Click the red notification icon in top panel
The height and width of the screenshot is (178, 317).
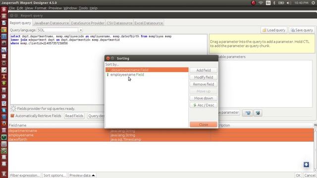(x=253, y=3)
